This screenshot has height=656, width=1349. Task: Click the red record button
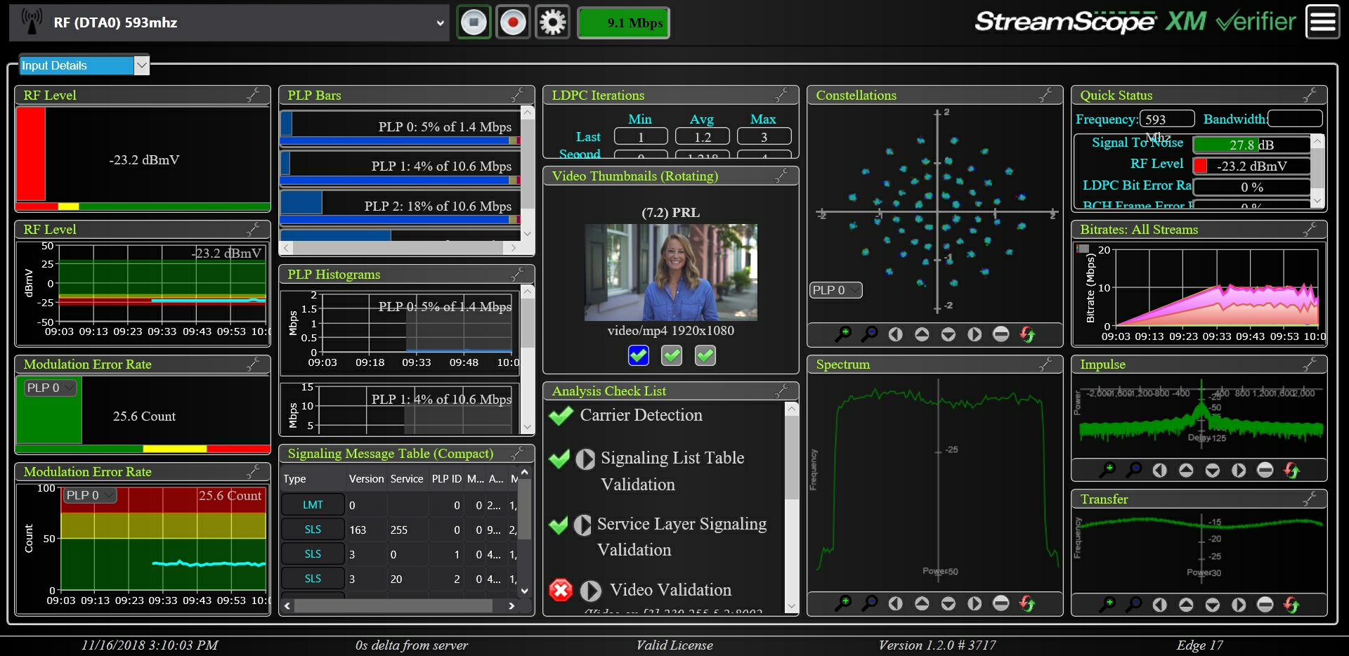click(513, 22)
